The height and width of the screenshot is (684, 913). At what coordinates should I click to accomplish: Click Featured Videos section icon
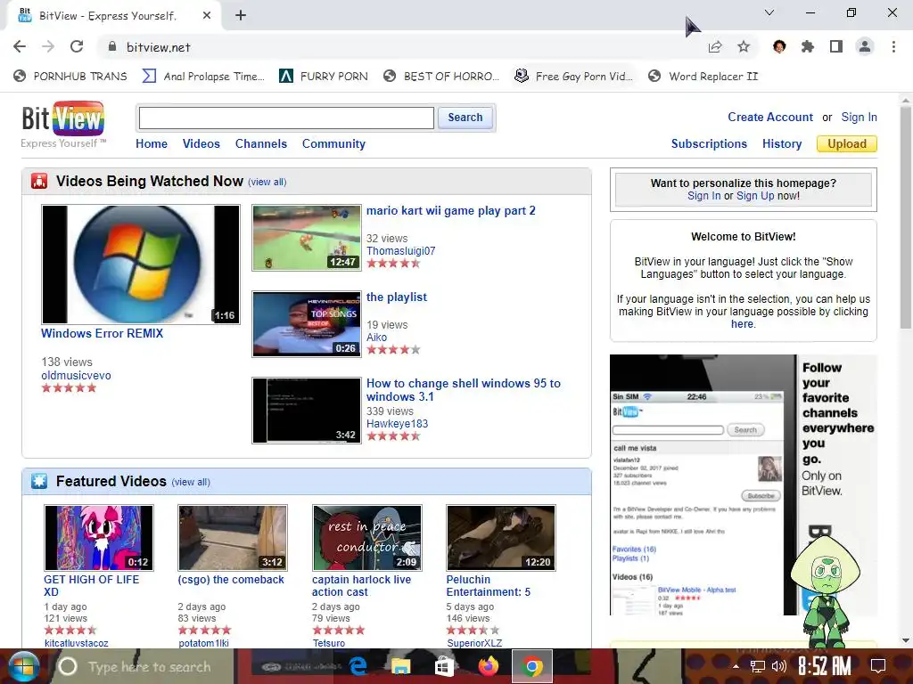[39, 481]
